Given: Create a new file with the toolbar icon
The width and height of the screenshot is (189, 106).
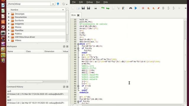Looking at the screenshot, I should [73, 8].
